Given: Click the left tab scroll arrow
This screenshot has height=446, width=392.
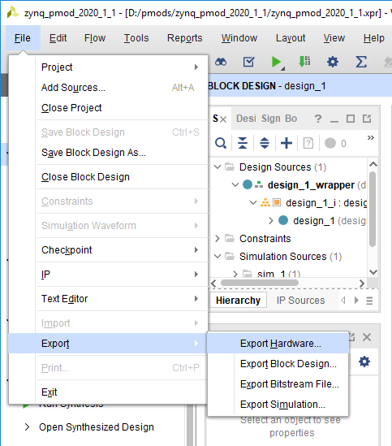Looking at the screenshot, I should pos(343,300).
